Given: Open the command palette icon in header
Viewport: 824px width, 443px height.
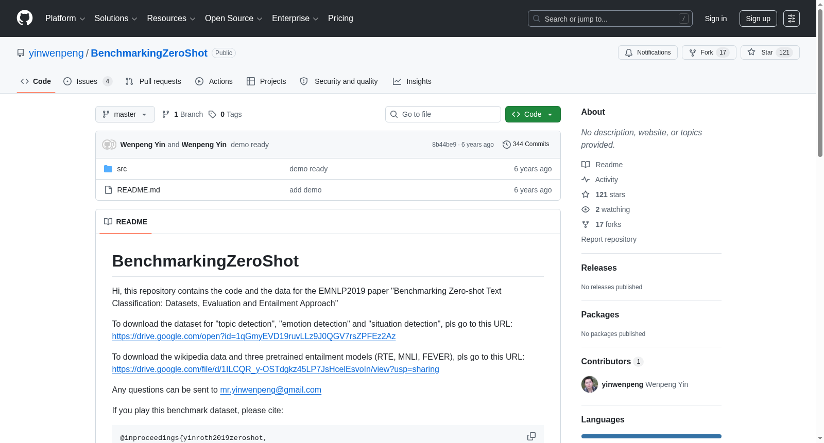Looking at the screenshot, I should tap(791, 19).
